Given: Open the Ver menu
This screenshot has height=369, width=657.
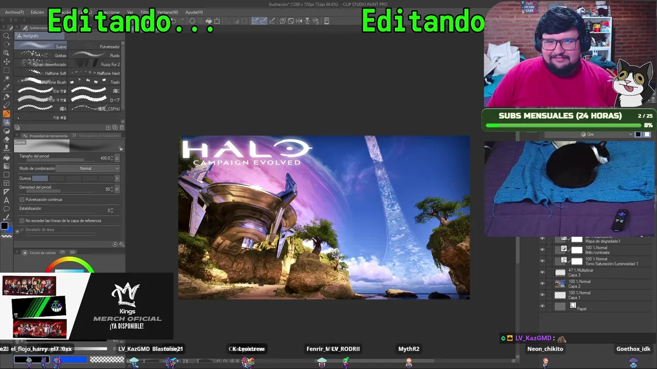Looking at the screenshot, I should tap(130, 12).
